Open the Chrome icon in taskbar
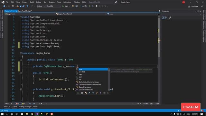The height and width of the screenshot is (116, 206). 32,114
